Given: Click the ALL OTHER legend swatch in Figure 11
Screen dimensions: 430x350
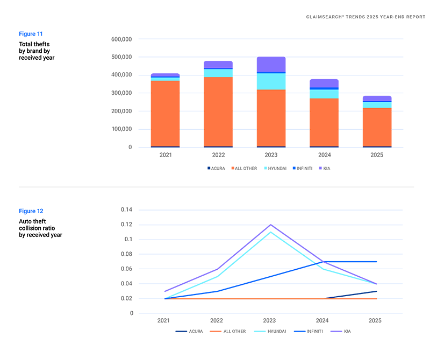Looking at the screenshot, I should [x=233, y=168].
